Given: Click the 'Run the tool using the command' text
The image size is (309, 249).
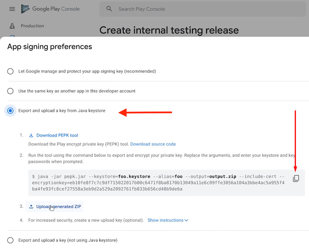Looking at the screenshot, I should [x=162, y=158].
